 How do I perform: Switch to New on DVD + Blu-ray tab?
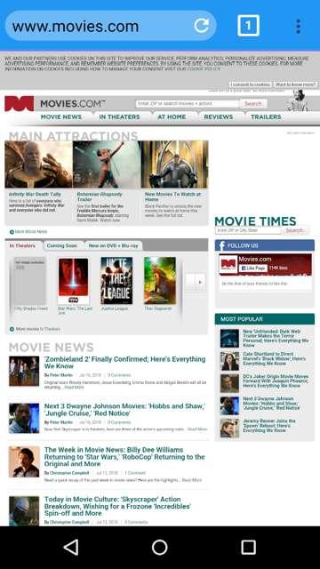114,245
